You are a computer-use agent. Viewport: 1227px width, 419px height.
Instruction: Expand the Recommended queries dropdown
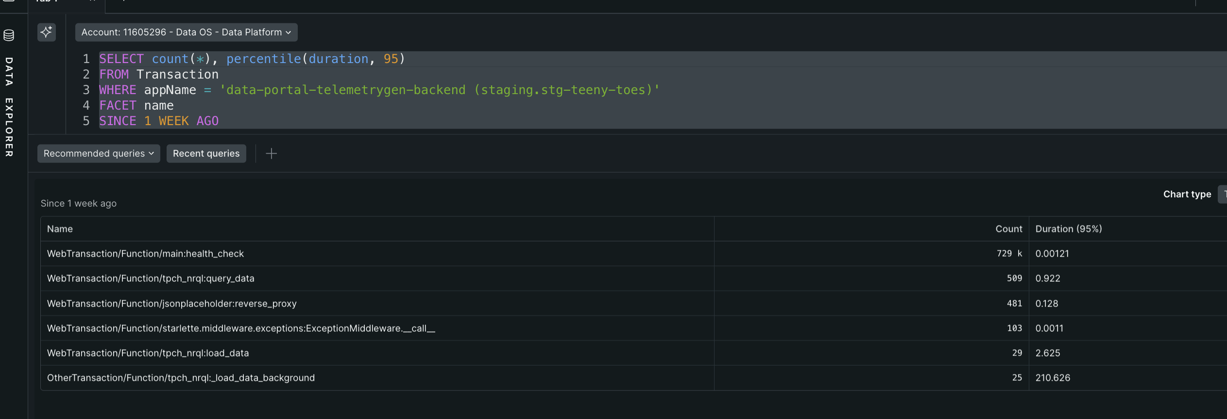[x=99, y=154]
